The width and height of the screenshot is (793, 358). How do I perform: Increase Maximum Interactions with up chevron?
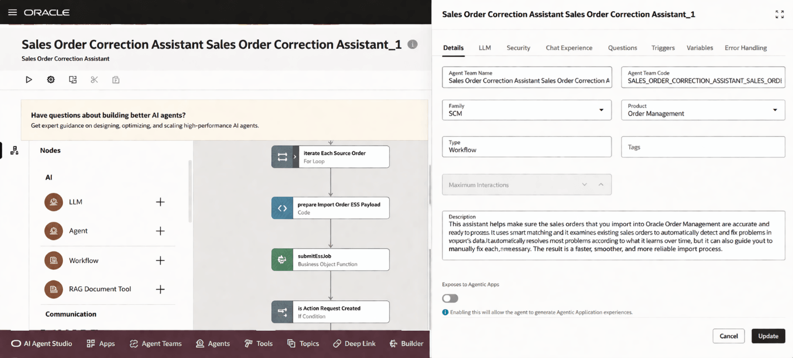click(601, 185)
